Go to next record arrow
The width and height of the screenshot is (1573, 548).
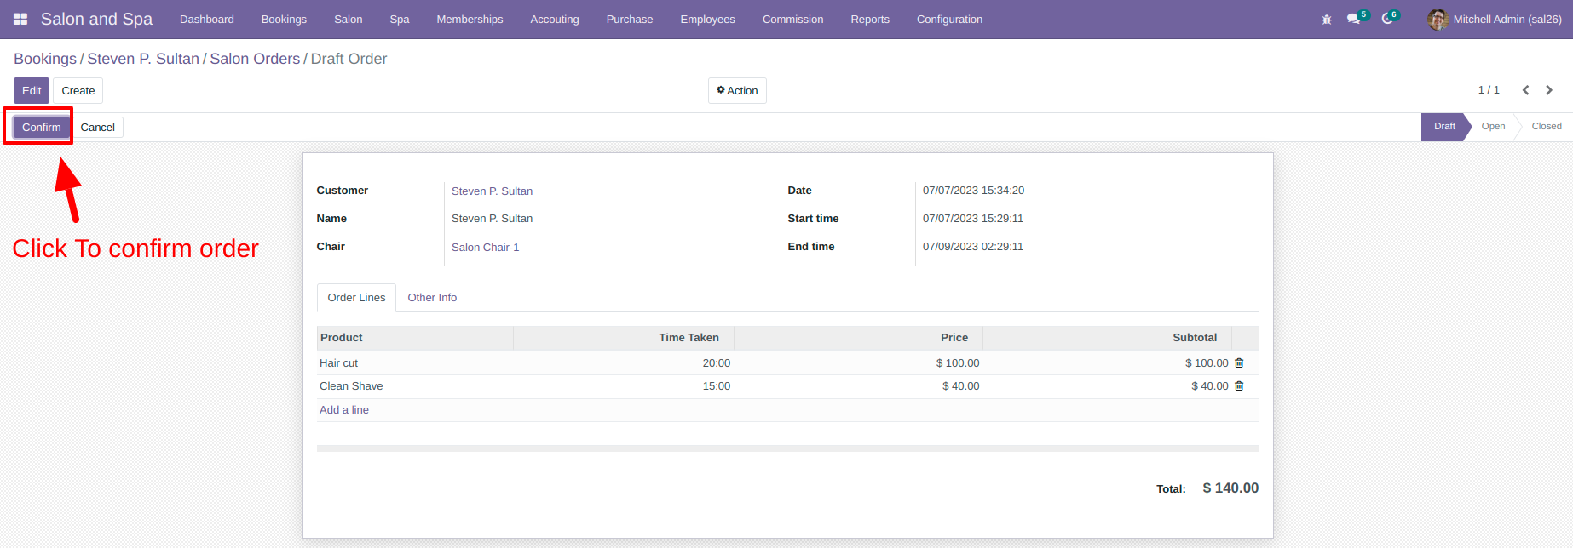coord(1549,90)
